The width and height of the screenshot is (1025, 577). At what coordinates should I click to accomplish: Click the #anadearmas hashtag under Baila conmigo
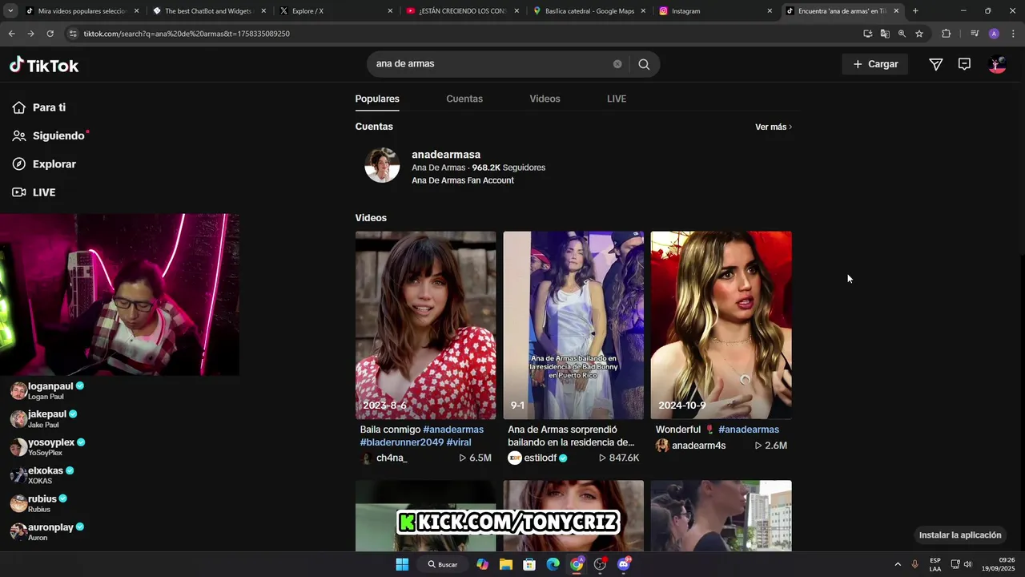453,430
